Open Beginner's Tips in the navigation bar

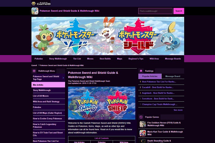[x=136, y=59]
